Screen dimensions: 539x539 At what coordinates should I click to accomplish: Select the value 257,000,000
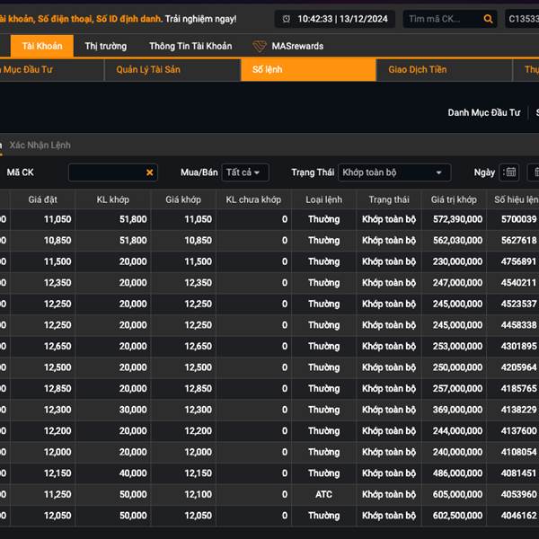click(x=457, y=389)
